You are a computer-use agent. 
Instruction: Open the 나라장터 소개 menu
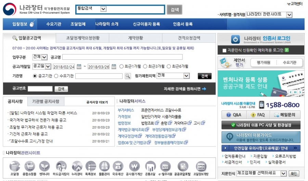coord(107,24)
